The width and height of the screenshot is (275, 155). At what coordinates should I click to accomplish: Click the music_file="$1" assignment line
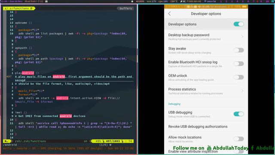[x=31, y=91]
